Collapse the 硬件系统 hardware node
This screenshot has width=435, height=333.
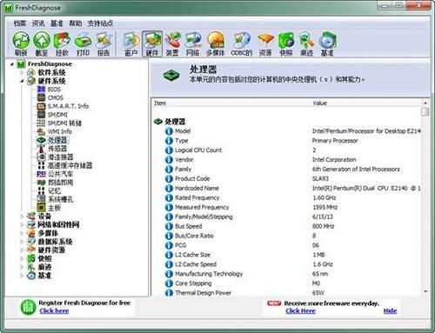[22, 81]
